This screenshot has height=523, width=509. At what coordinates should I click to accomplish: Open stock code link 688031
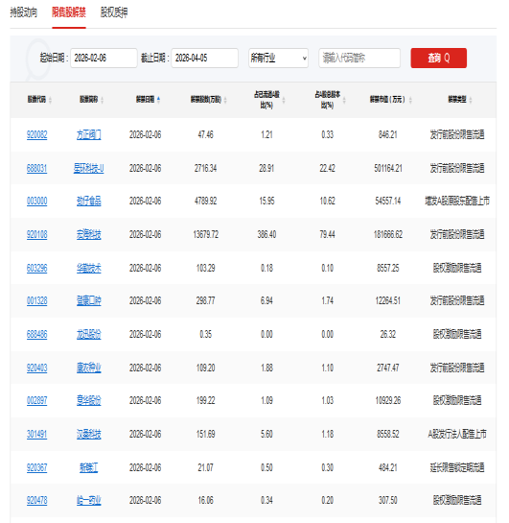pyautogui.click(x=37, y=168)
